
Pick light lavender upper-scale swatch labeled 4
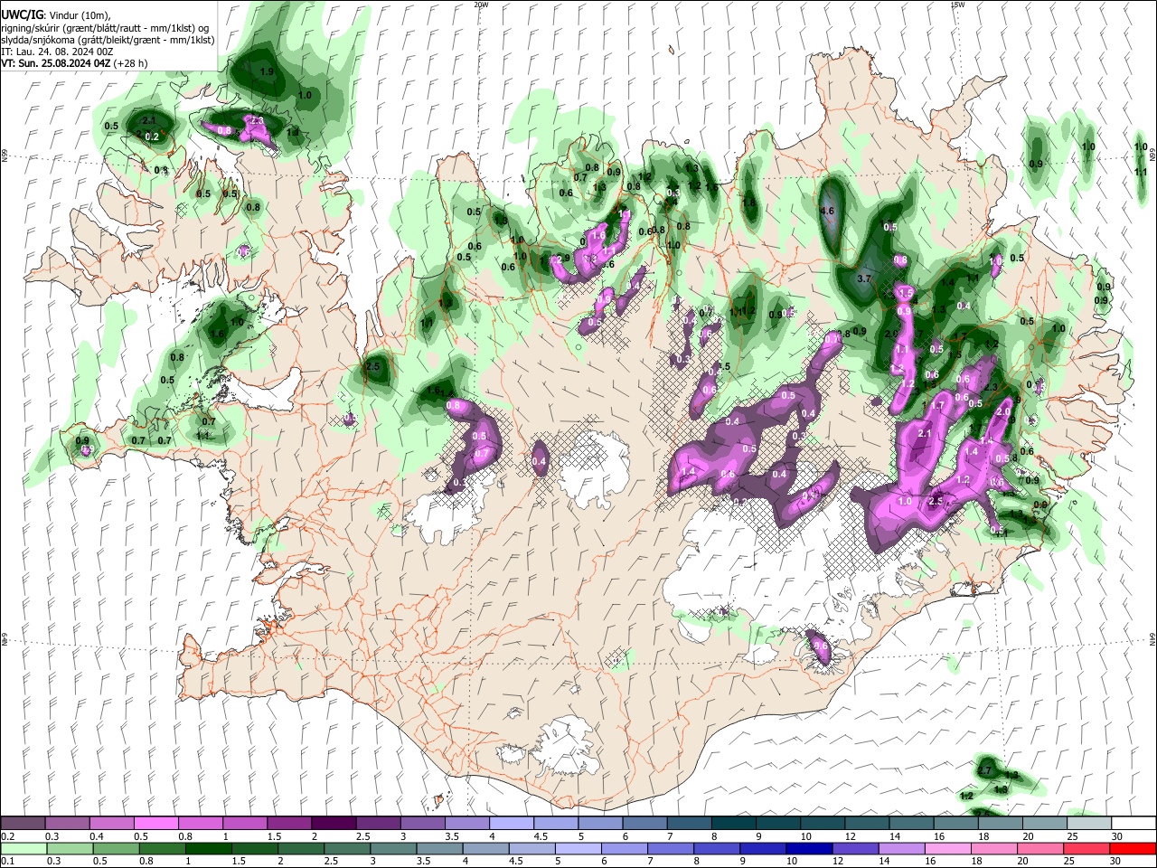[x=512, y=824]
